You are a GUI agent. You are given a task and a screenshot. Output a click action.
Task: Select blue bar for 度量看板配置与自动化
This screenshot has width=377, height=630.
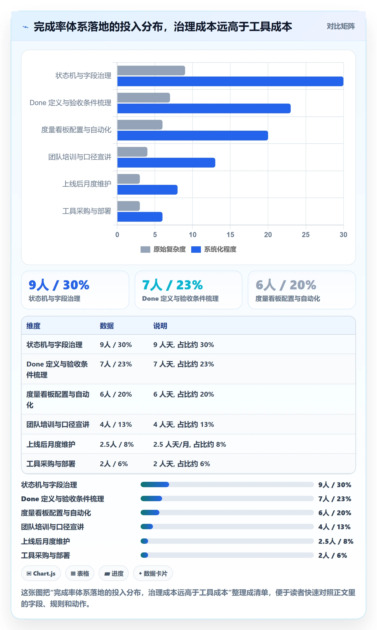(x=193, y=136)
